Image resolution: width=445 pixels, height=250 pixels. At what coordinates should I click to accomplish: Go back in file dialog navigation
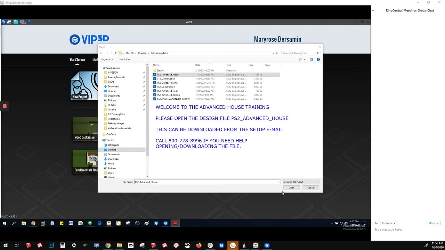(x=102, y=53)
